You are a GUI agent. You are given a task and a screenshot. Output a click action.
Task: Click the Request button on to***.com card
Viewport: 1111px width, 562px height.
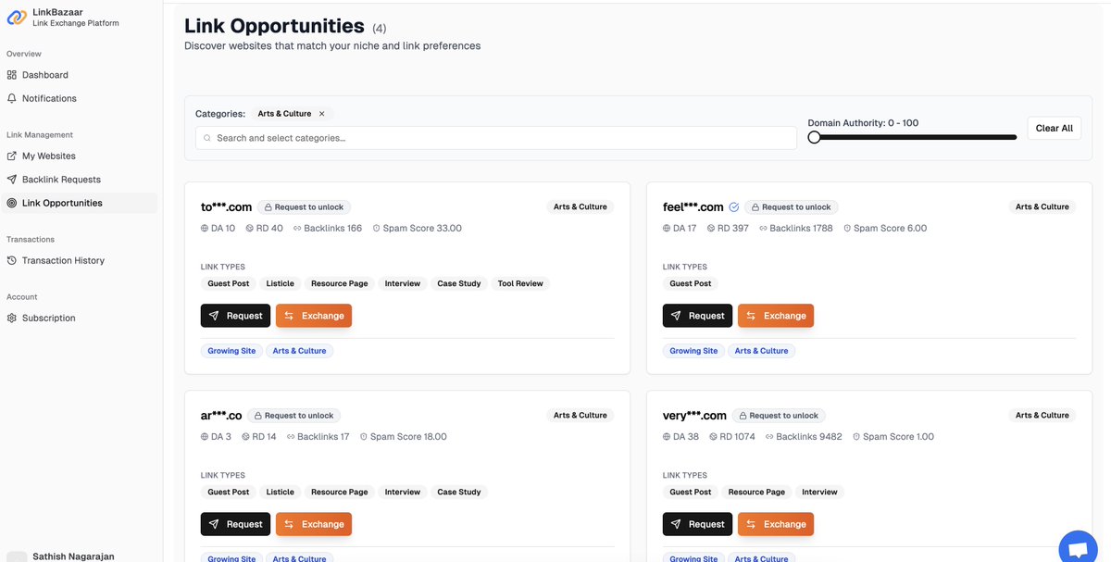coord(235,316)
